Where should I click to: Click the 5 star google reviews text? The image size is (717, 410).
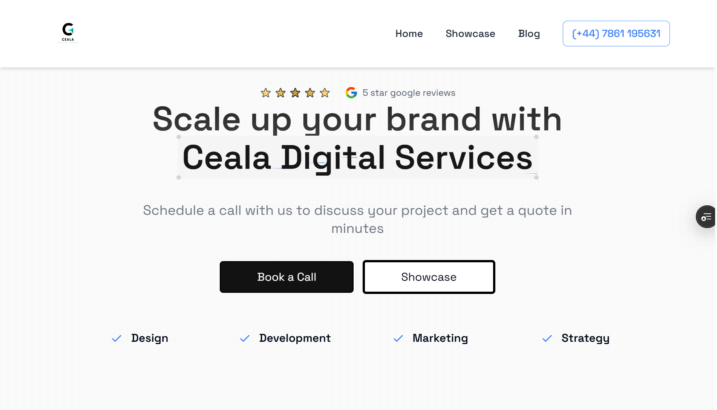coord(409,93)
